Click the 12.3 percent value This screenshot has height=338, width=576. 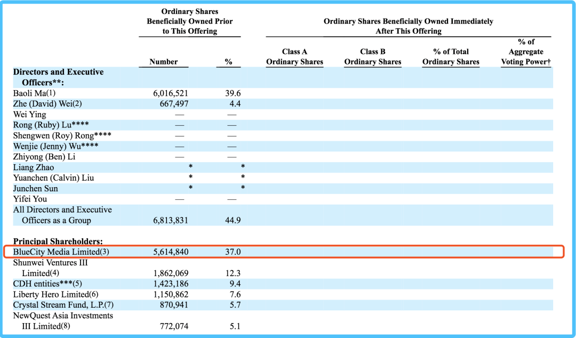tap(233, 273)
